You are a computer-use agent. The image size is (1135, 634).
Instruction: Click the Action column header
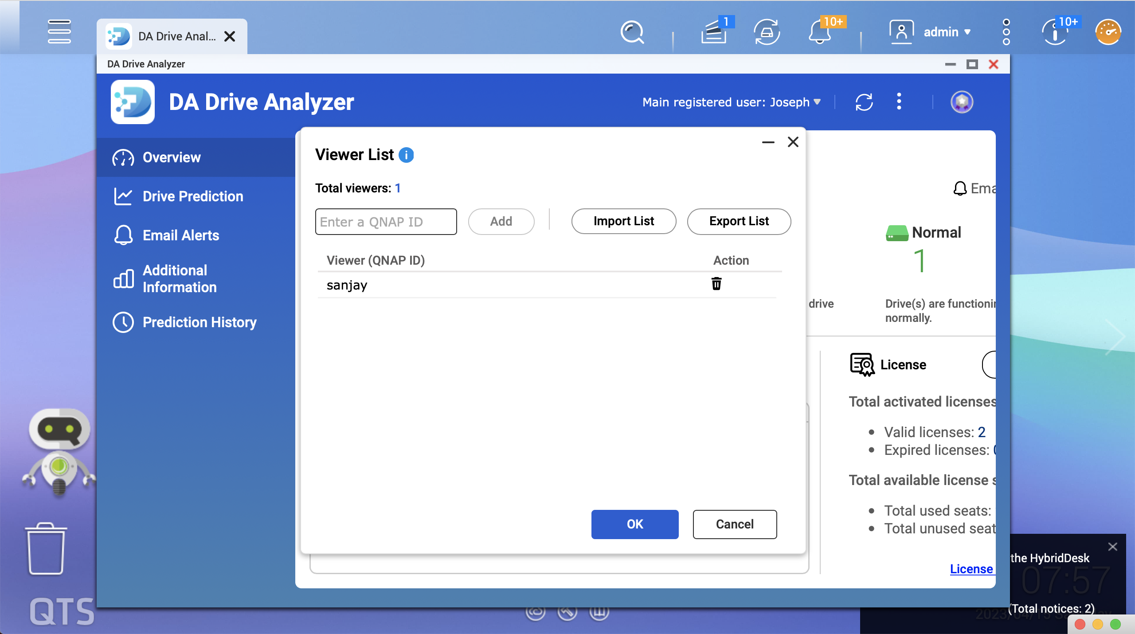click(x=731, y=260)
